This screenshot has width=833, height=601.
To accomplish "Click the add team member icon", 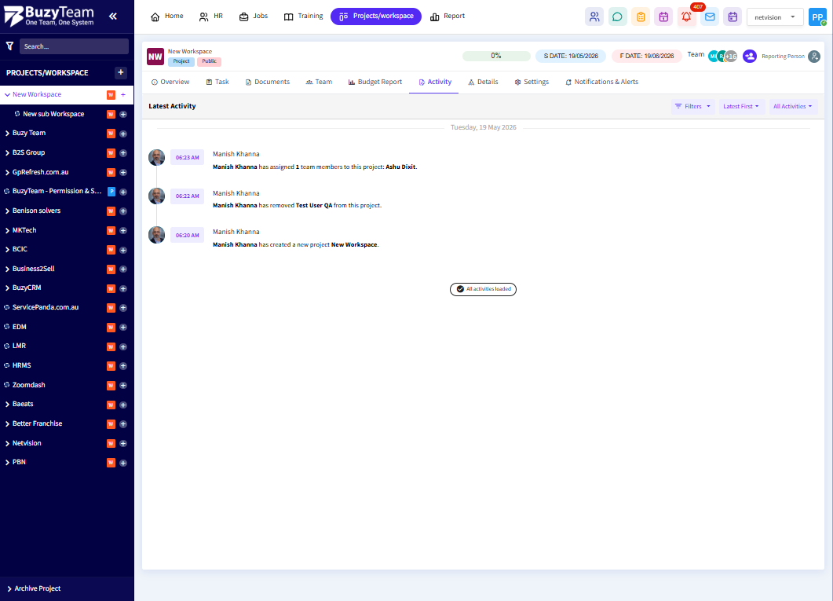I will pos(750,56).
